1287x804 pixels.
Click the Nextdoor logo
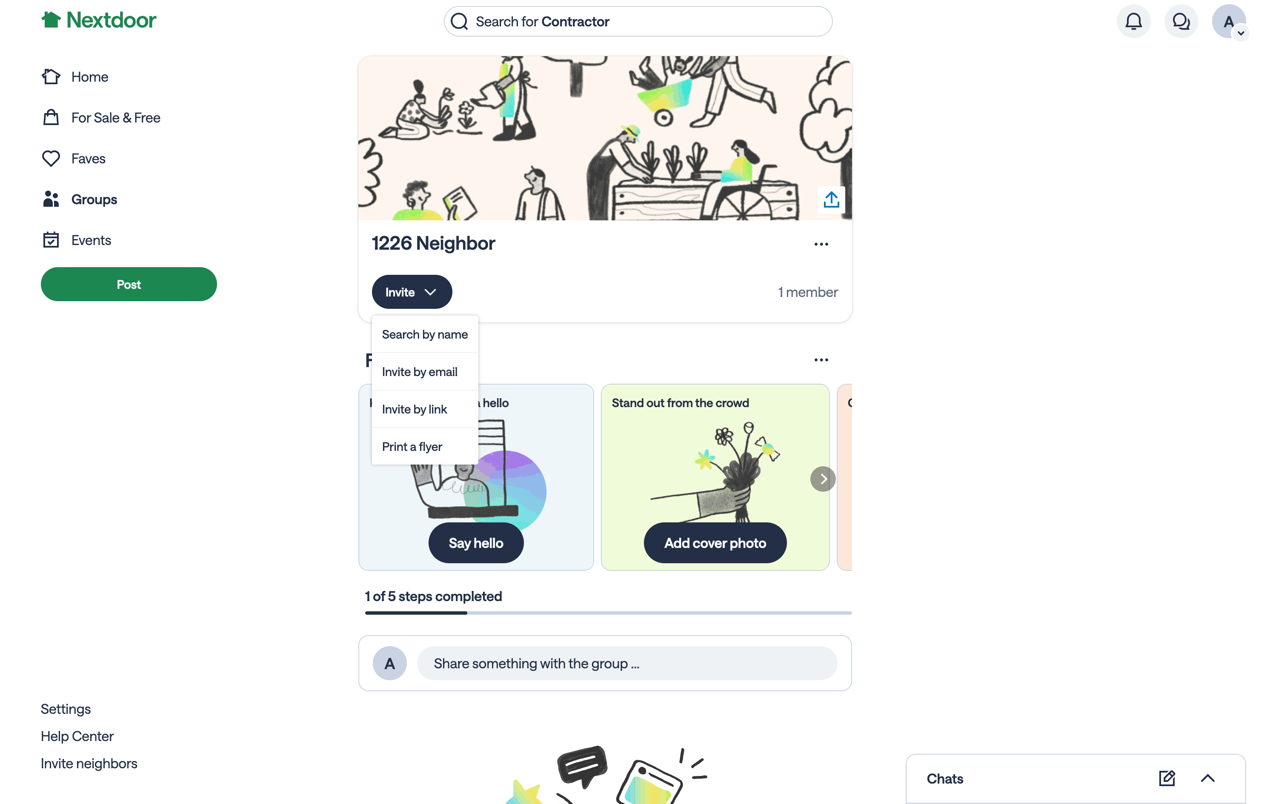click(99, 20)
